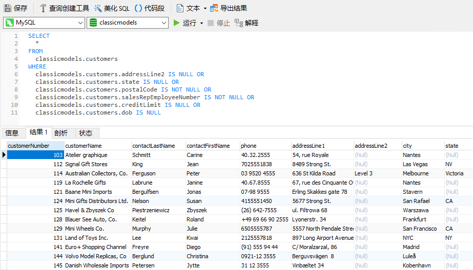Image resolution: width=473 pixels, height=270 pixels.
Task: Select the 'Christina' first name cell
Action: 213,256
